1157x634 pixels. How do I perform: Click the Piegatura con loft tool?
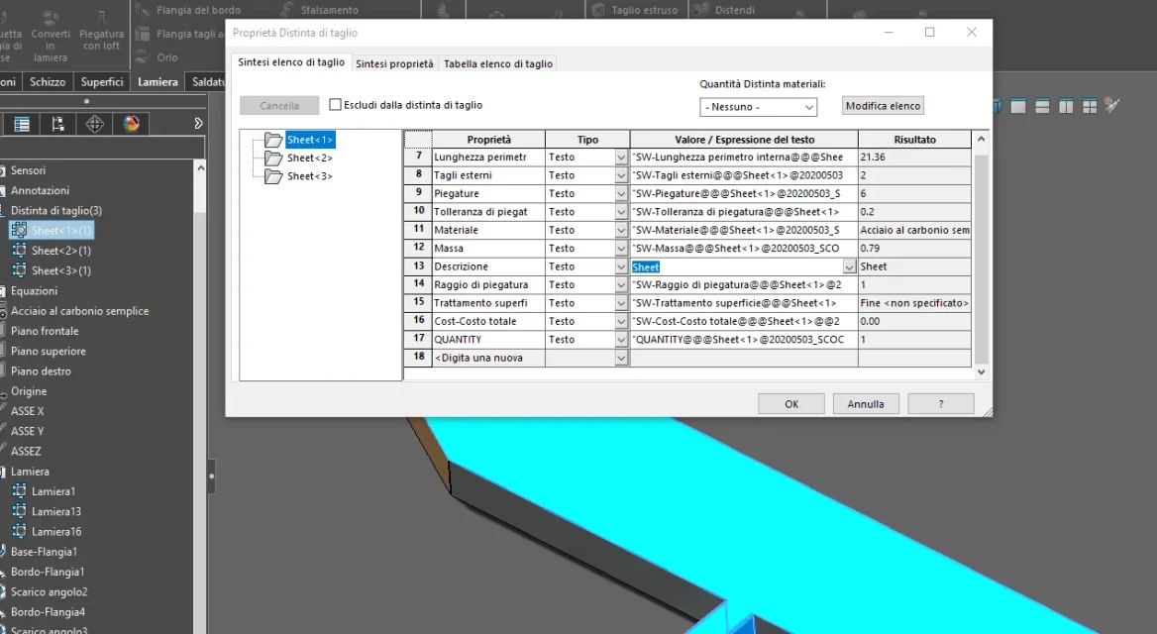[102, 34]
